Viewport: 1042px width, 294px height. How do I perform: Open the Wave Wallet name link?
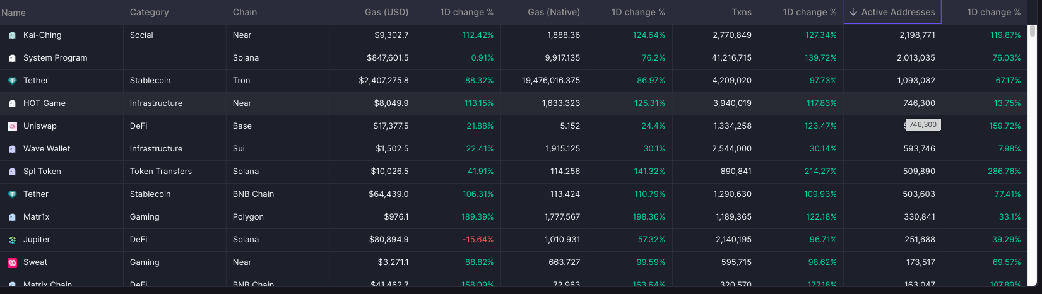coord(47,149)
